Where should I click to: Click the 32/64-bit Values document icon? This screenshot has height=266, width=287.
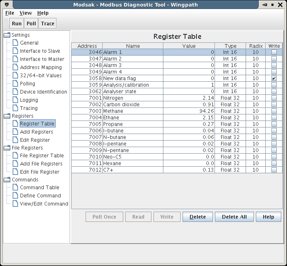(x=16, y=75)
